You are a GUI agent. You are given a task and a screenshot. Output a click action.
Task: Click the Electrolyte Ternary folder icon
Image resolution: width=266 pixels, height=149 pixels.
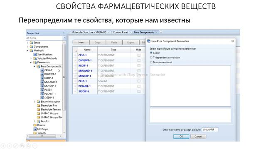[39, 109]
